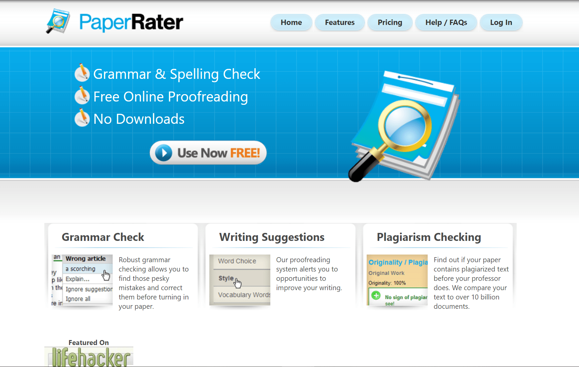Open the Originality / Plagiarism thumbnail
Image resolution: width=579 pixels, height=367 pixels.
tap(397, 280)
